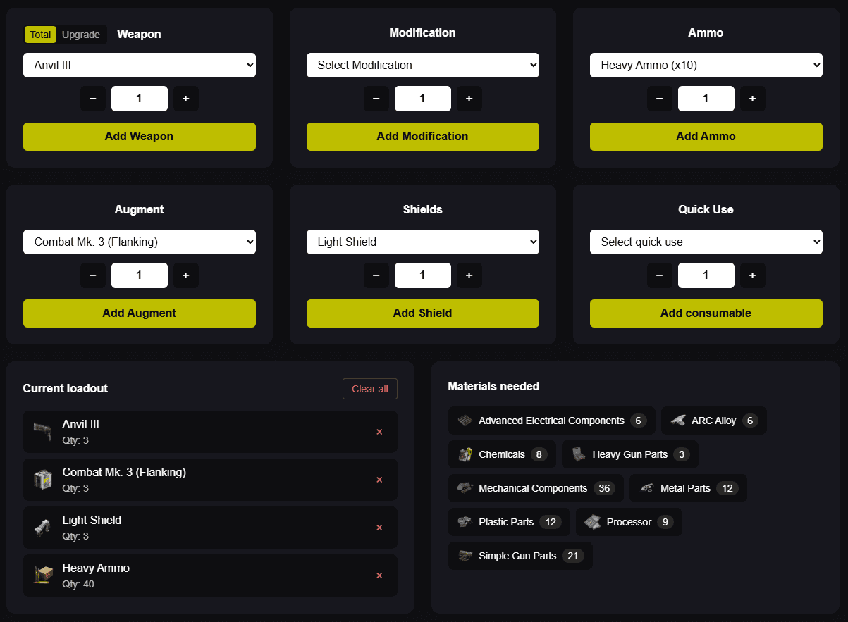This screenshot has width=848, height=622.
Task: Open the Shields dropdown showing Light Shield
Action: pyautogui.click(x=422, y=242)
